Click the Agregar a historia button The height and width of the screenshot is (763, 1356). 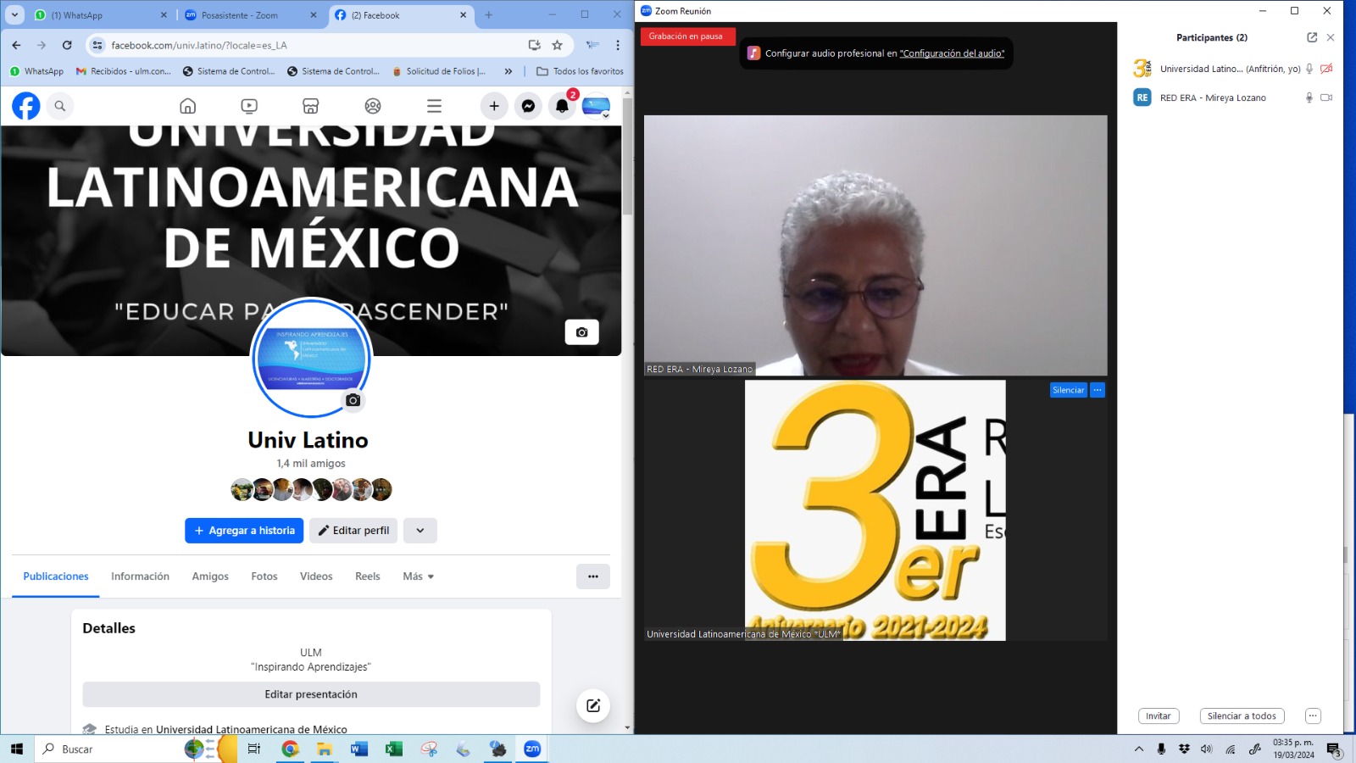tap(244, 531)
